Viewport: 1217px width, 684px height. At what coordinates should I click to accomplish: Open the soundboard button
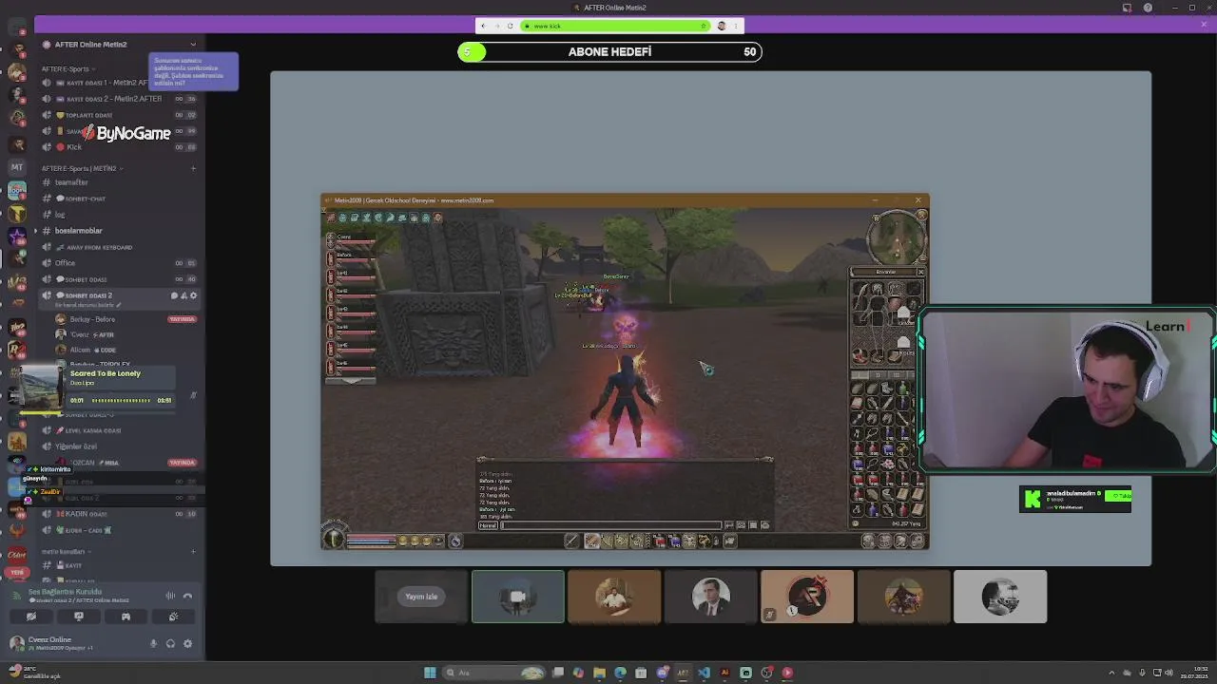(x=173, y=617)
